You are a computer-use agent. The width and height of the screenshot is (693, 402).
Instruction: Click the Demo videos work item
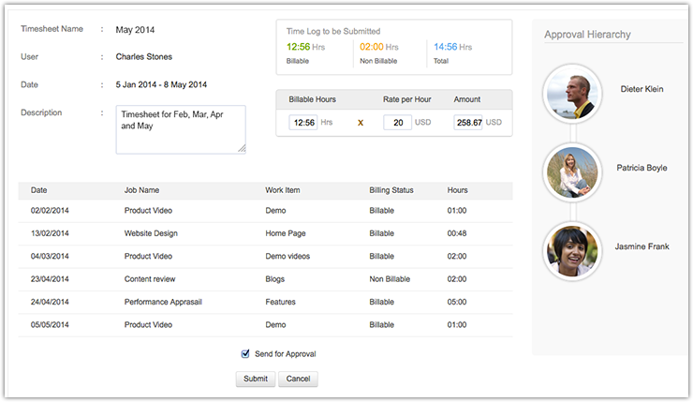(x=288, y=256)
